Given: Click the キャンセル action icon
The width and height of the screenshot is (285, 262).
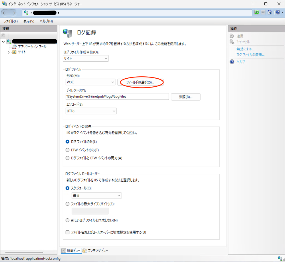Looking at the screenshot, I should (232, 42).
